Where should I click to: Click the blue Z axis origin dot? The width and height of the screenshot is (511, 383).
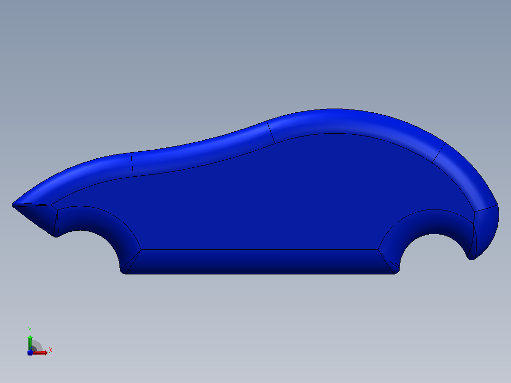click(x=30, y=353)
